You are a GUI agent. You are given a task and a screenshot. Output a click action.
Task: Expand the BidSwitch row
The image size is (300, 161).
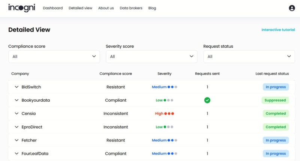pyautogui.click(x=16, y=87)
